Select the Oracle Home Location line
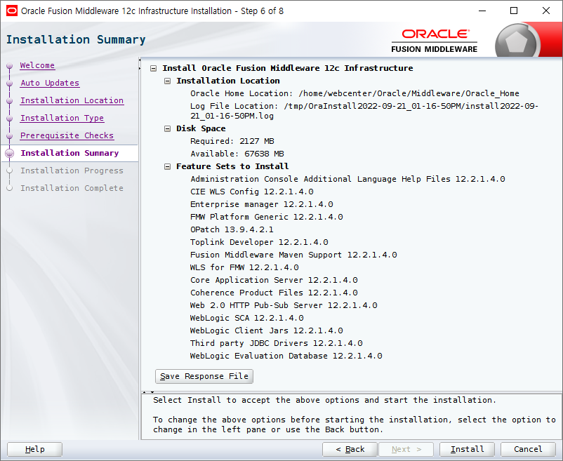This screenshot has height=461, width=563. click(355, 93)
